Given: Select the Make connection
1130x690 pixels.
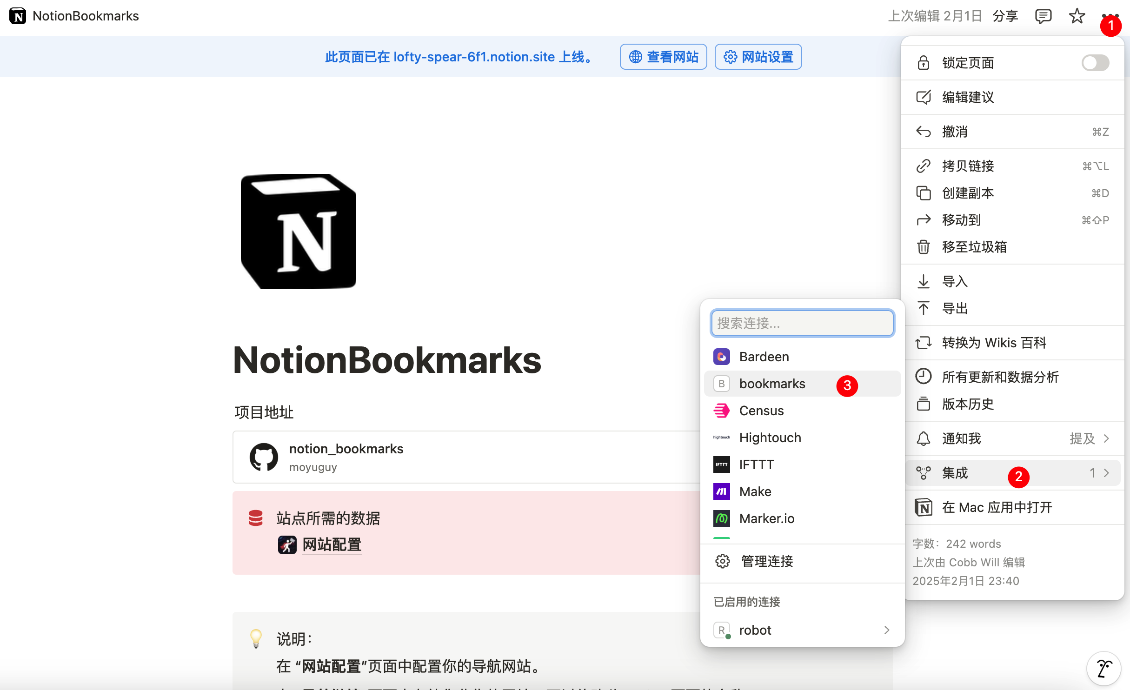Looking at the screenshot, I should point(802,491).
